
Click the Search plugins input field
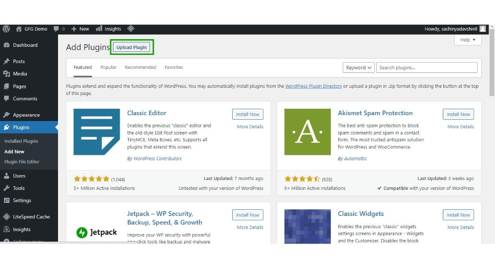coord(426,67)
